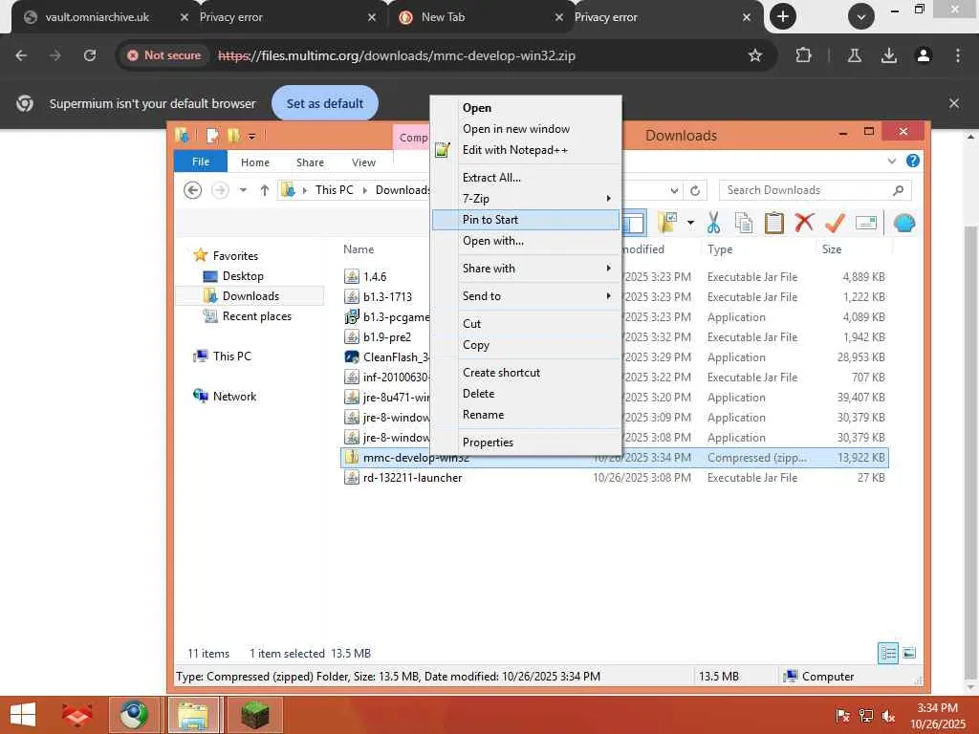The width and height of the screenshot is (979, 734).
Task: Select Network in the navigation pane
Action: tap(234, 397)
